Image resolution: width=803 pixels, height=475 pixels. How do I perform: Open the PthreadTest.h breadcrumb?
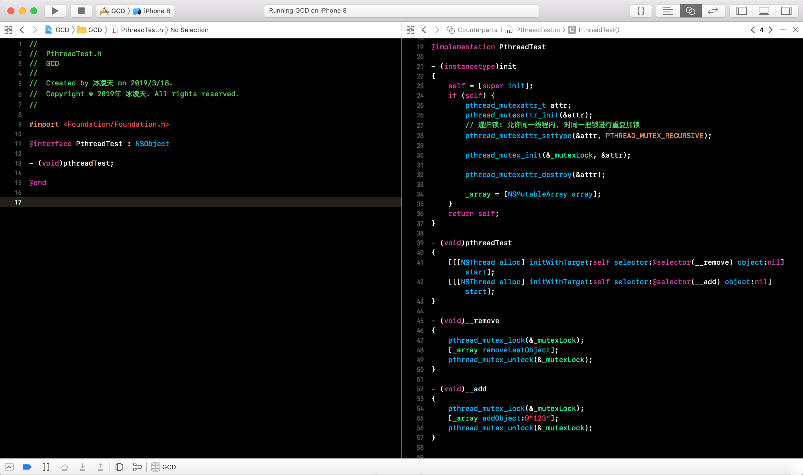pos(137,30)
